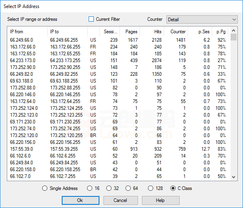Click counter value 1481
The width and height of the screenshot is (243, 208).
point(181,40)
